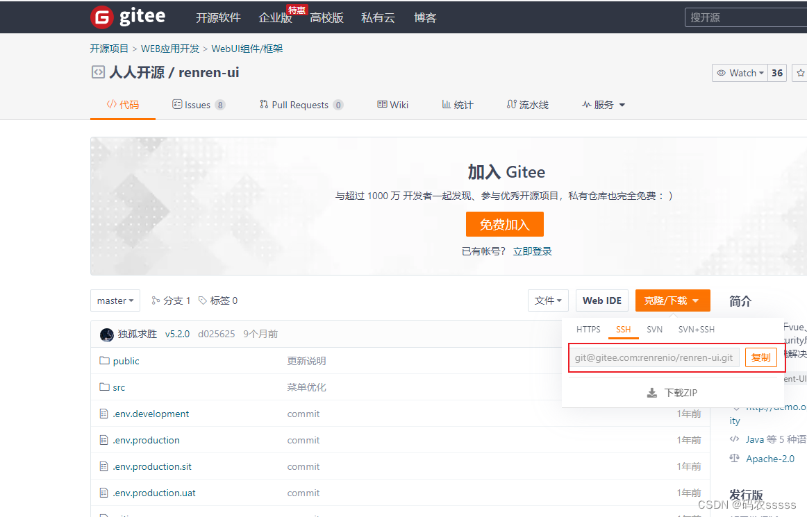
Task: Open the .env.development file
Action: pyautogui.click(x=151, y=414)
